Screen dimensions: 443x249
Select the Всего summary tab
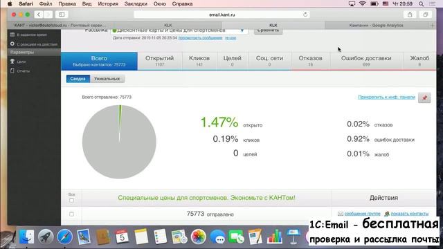tap(99, 61)
